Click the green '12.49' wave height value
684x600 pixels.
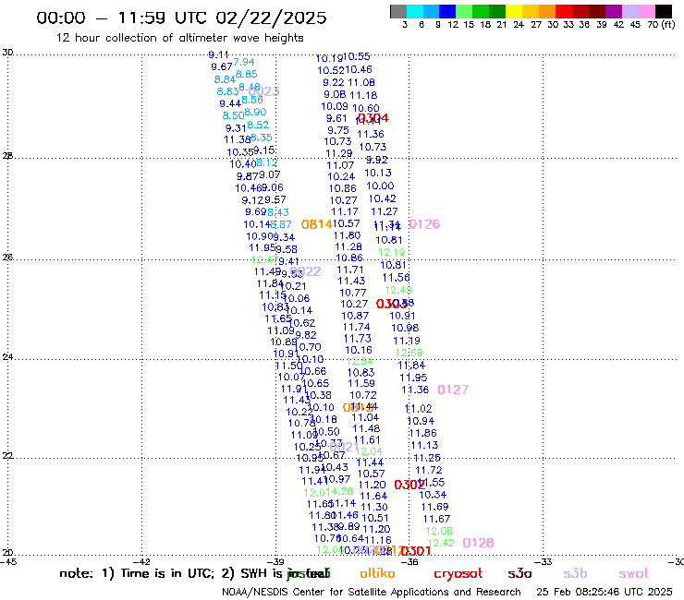(x=398, y=290)
